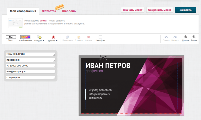Select профессия text on the card
Viewport: 201px width, 120px height.
pos(94,71)
